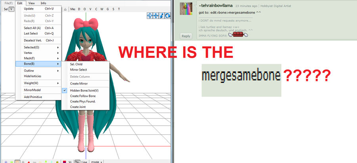Expand the Outline submenu
Viewport: 357px width, 163px height.
point(38,71)
